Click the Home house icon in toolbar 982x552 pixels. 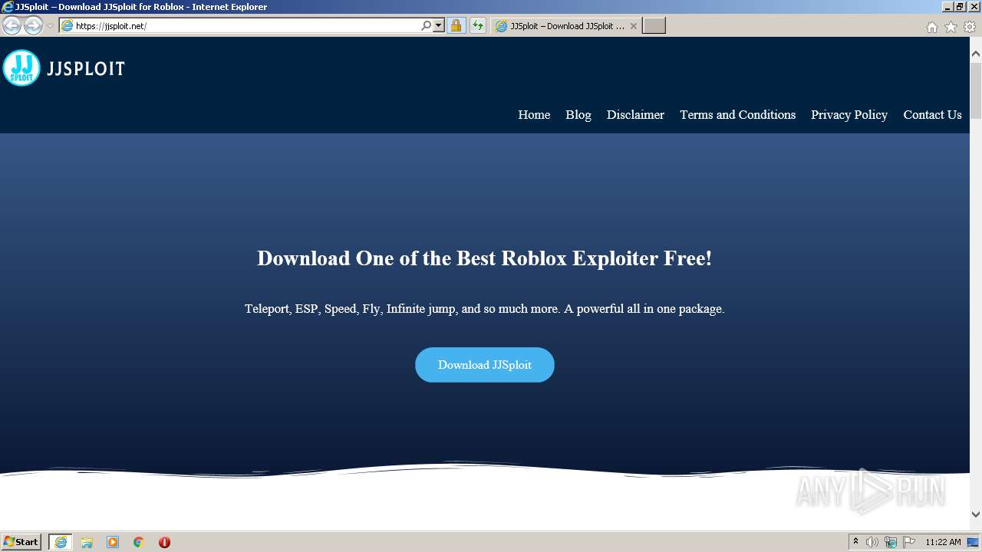coord(931,27)
